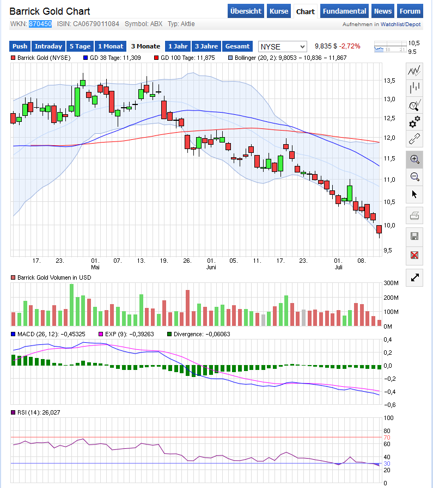Click the Symbol: ABX text
The width and height of the screenshot is (433, 488).
144,24
